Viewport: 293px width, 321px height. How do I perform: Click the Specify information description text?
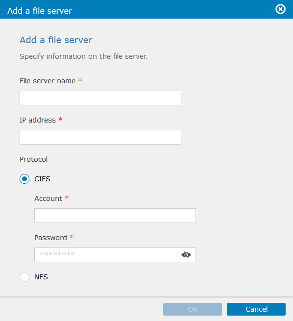pos(84,56)
